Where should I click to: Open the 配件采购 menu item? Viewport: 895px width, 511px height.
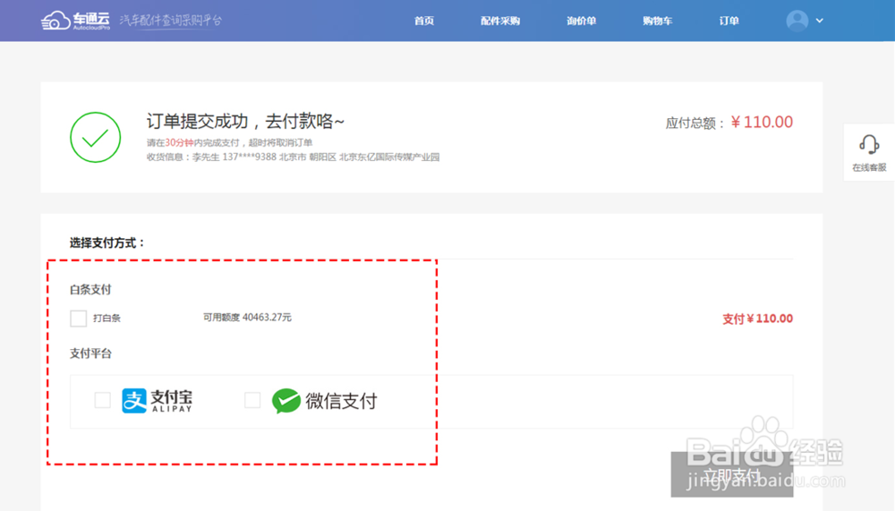pos(500,21)
